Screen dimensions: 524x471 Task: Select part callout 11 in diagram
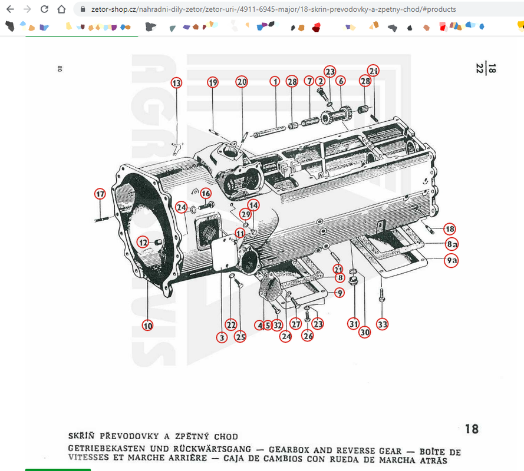point(240,233)
